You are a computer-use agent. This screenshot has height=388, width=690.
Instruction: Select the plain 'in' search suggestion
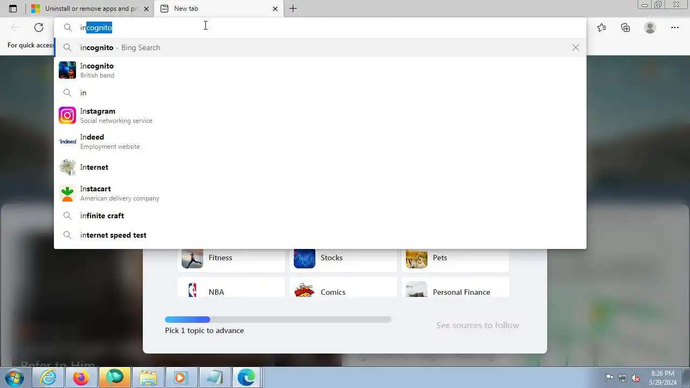coord(320,93)
